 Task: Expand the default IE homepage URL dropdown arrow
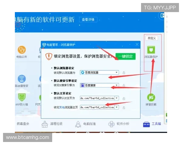pyautogui.click(x=117, y=98)
